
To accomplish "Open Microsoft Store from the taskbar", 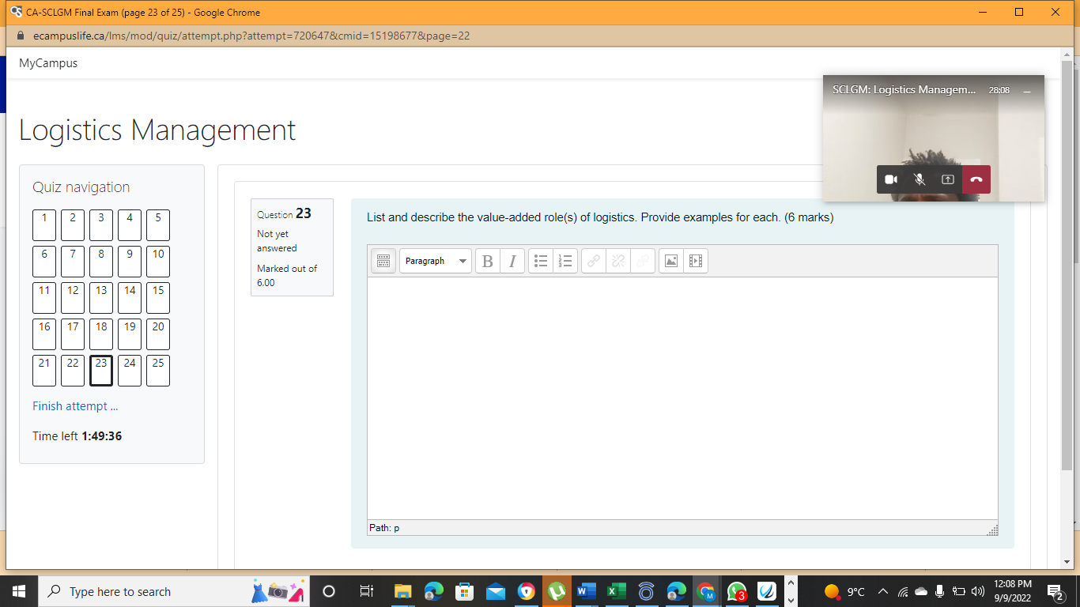I will pos(465,591).
